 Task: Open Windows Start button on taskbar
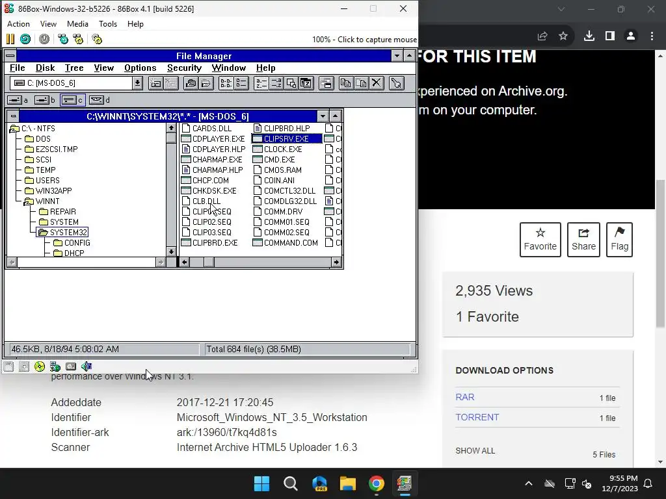pyautogui.click(x=261, y=483)
